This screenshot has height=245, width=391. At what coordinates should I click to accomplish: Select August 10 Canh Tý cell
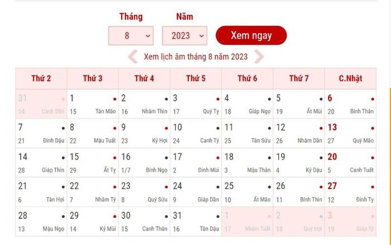pos(195,133)
